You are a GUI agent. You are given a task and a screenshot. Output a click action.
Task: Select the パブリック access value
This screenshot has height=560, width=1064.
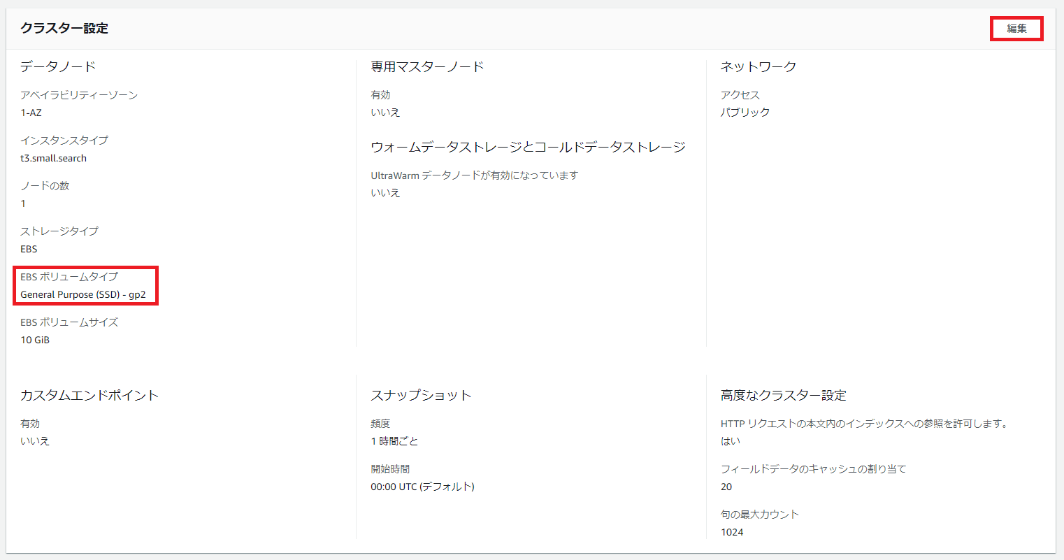(745, 113)
